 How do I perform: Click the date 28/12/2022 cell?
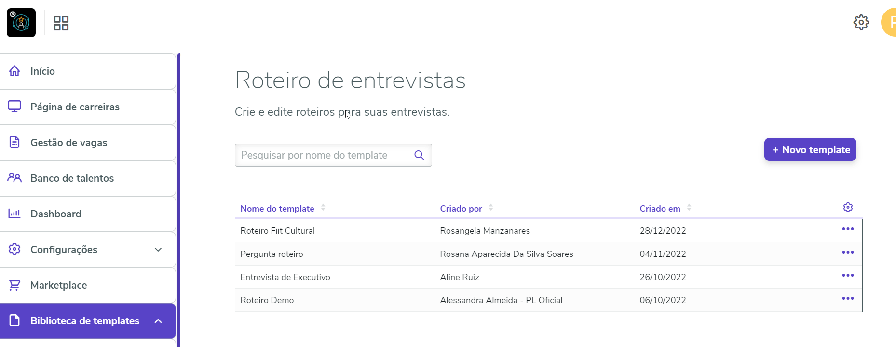[663, 231]
